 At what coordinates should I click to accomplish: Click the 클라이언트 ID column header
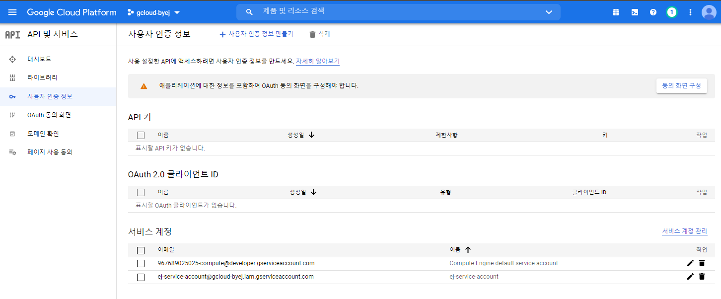(x=589, y=192)
